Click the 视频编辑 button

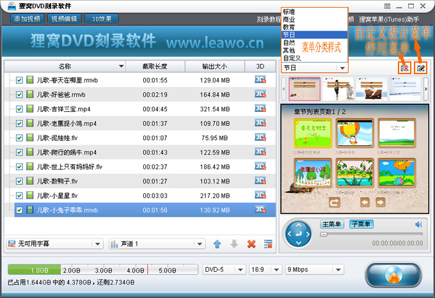[x=65, y=19]
